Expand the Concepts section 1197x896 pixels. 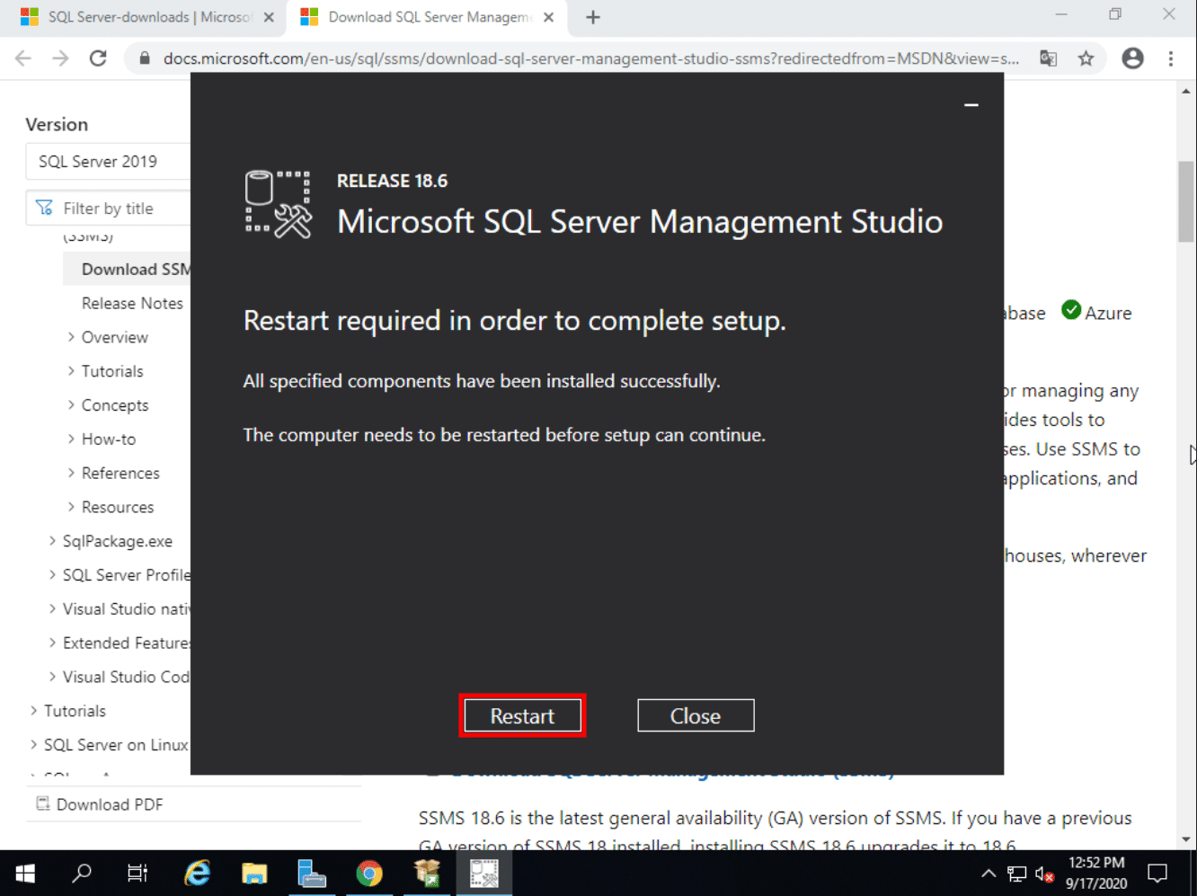[71, 405]
